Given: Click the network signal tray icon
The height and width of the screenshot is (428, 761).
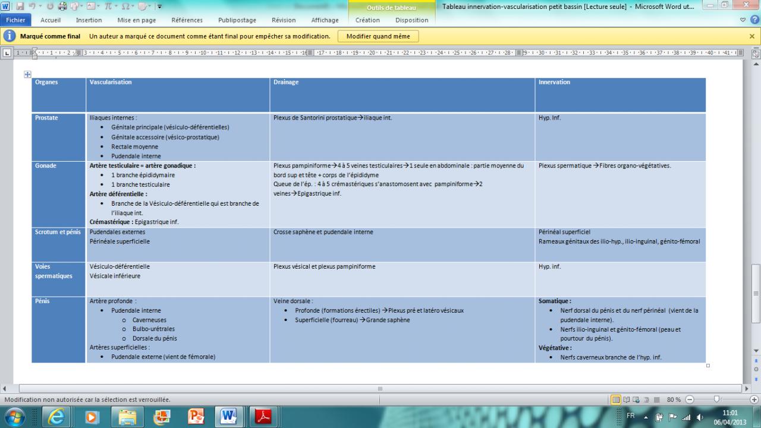Looking at the screenshot, I should pos(687,417).
